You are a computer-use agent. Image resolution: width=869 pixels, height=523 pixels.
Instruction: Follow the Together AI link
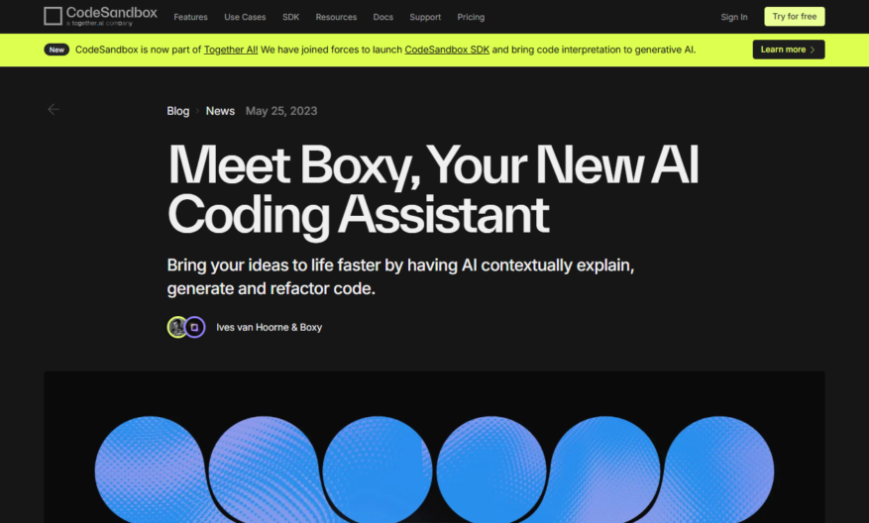pos(231,50)
